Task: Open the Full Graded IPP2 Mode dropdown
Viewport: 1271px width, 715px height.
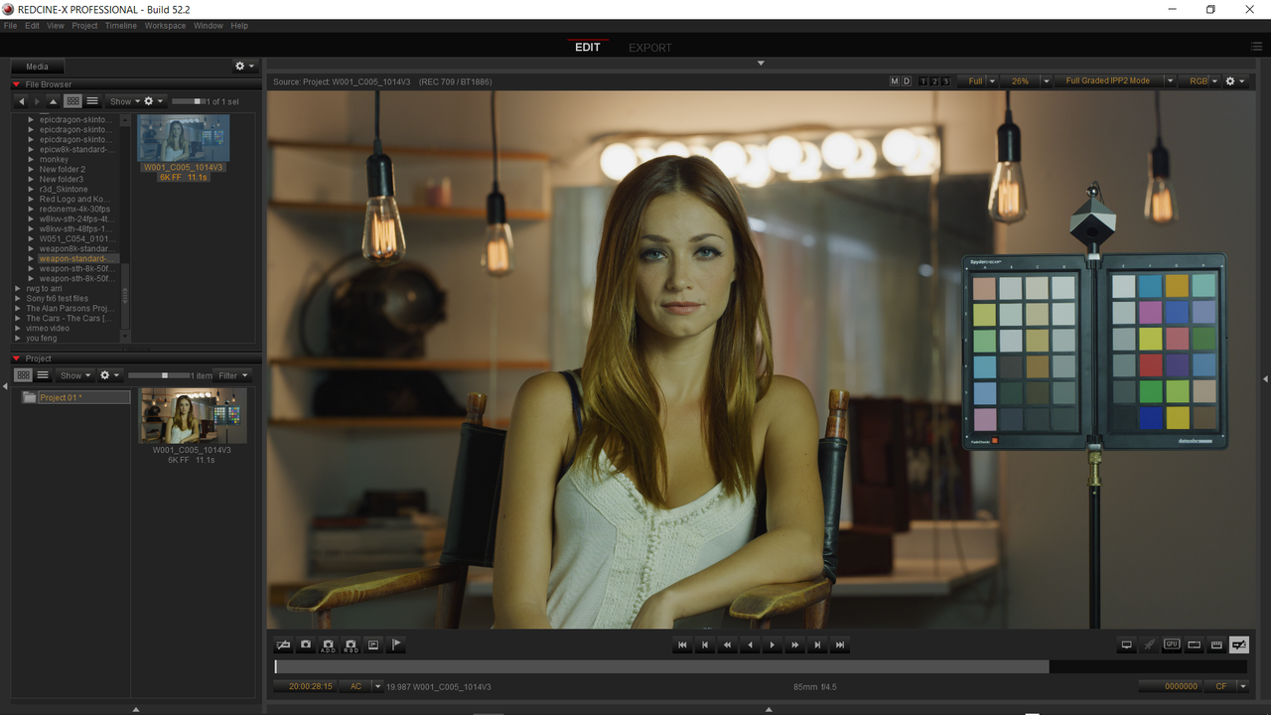Action: [x=1115, y=81]
